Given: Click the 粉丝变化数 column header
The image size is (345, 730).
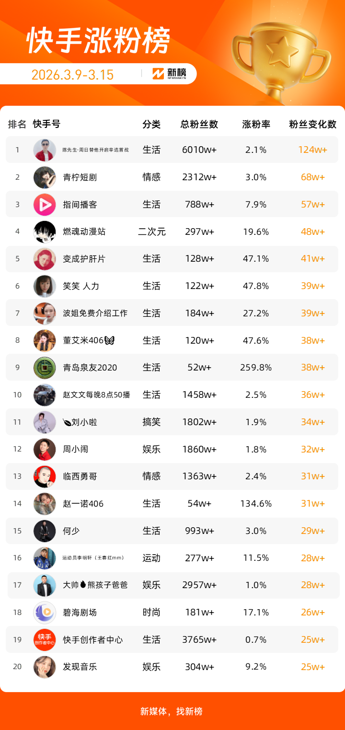Looking at the screenshot, I should (313, 124).
